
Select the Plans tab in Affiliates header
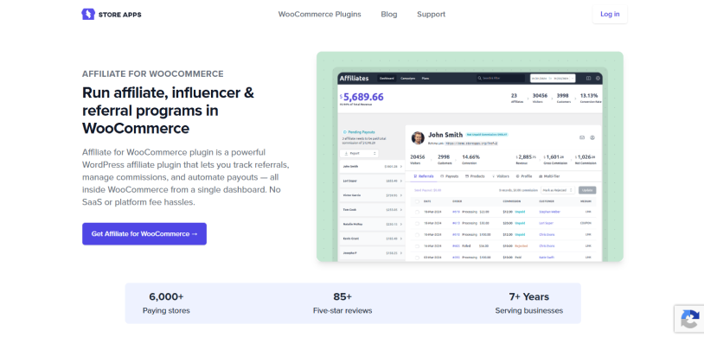pos(426,78)
